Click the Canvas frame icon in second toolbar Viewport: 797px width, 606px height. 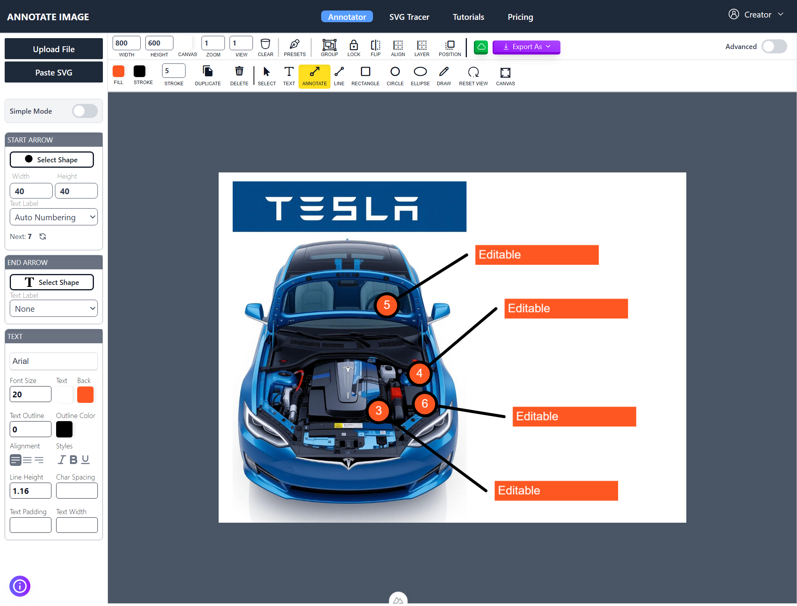tap(505, 72)
